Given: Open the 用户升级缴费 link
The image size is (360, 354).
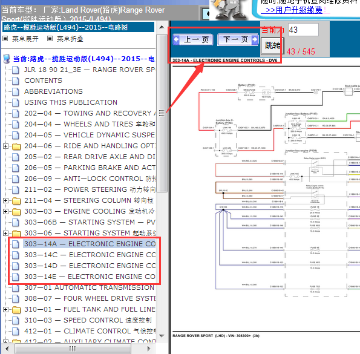Looking at the screenshot, I should tap(294, 10).
